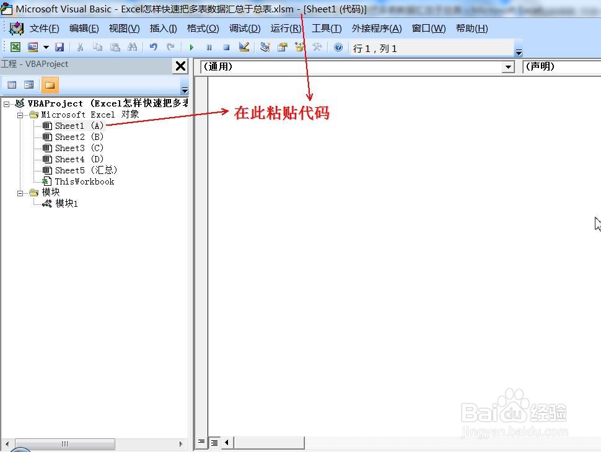Open the 编辑(E) menu
The width and height of the screenshot is (601, 452).
(84, 28)
